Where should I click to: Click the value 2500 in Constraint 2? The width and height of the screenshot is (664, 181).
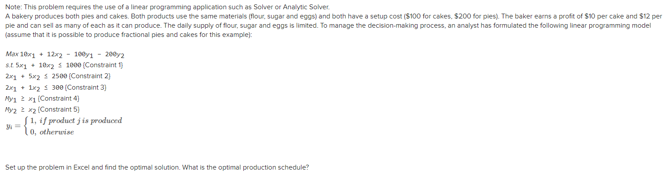[x=61, y=76]
